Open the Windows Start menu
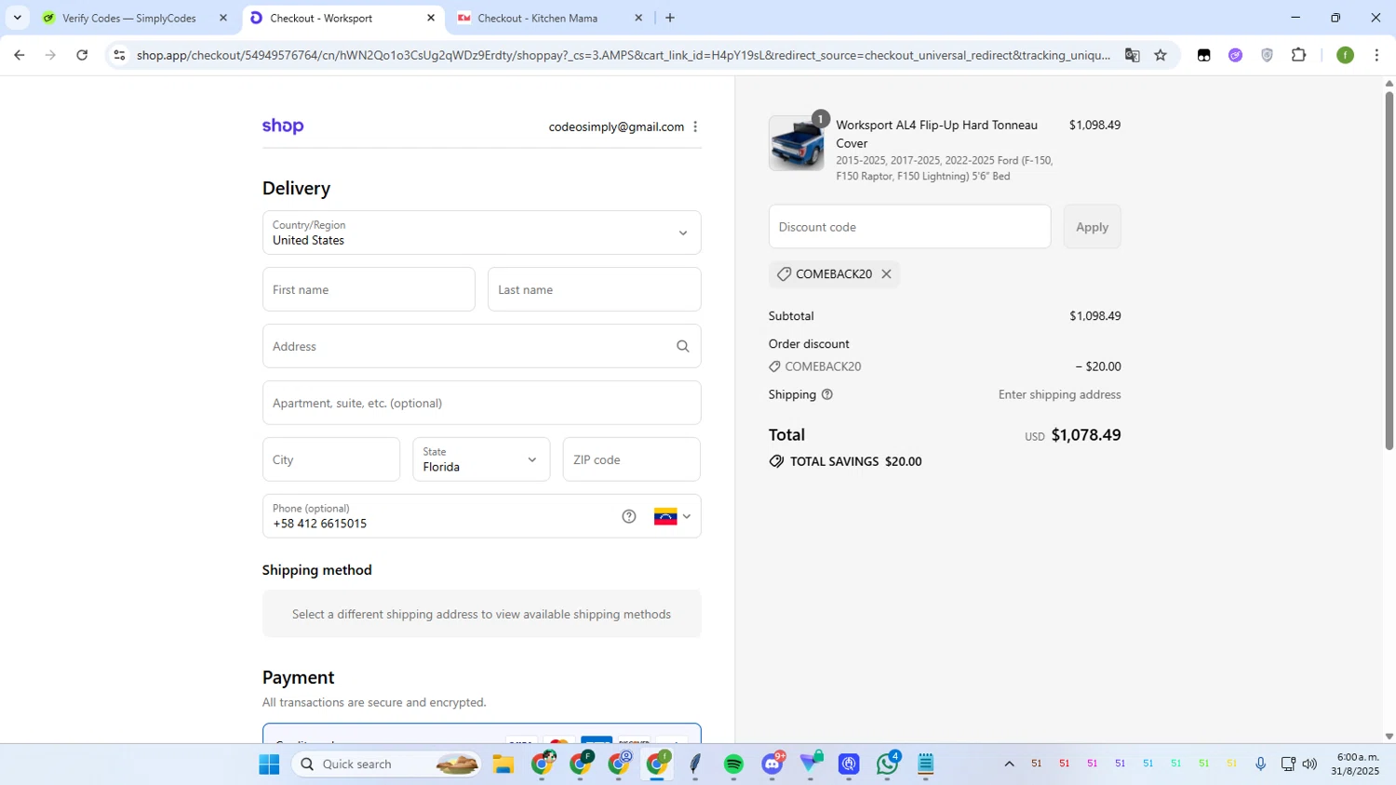The width and height of the screenshot is (1396, 785). [269, 764]
